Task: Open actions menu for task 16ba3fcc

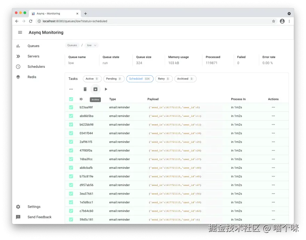Action: [273, 159]
